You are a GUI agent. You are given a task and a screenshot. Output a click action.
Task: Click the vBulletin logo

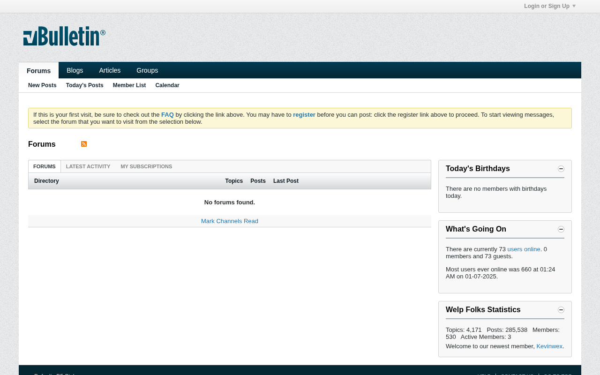point(64,36)
